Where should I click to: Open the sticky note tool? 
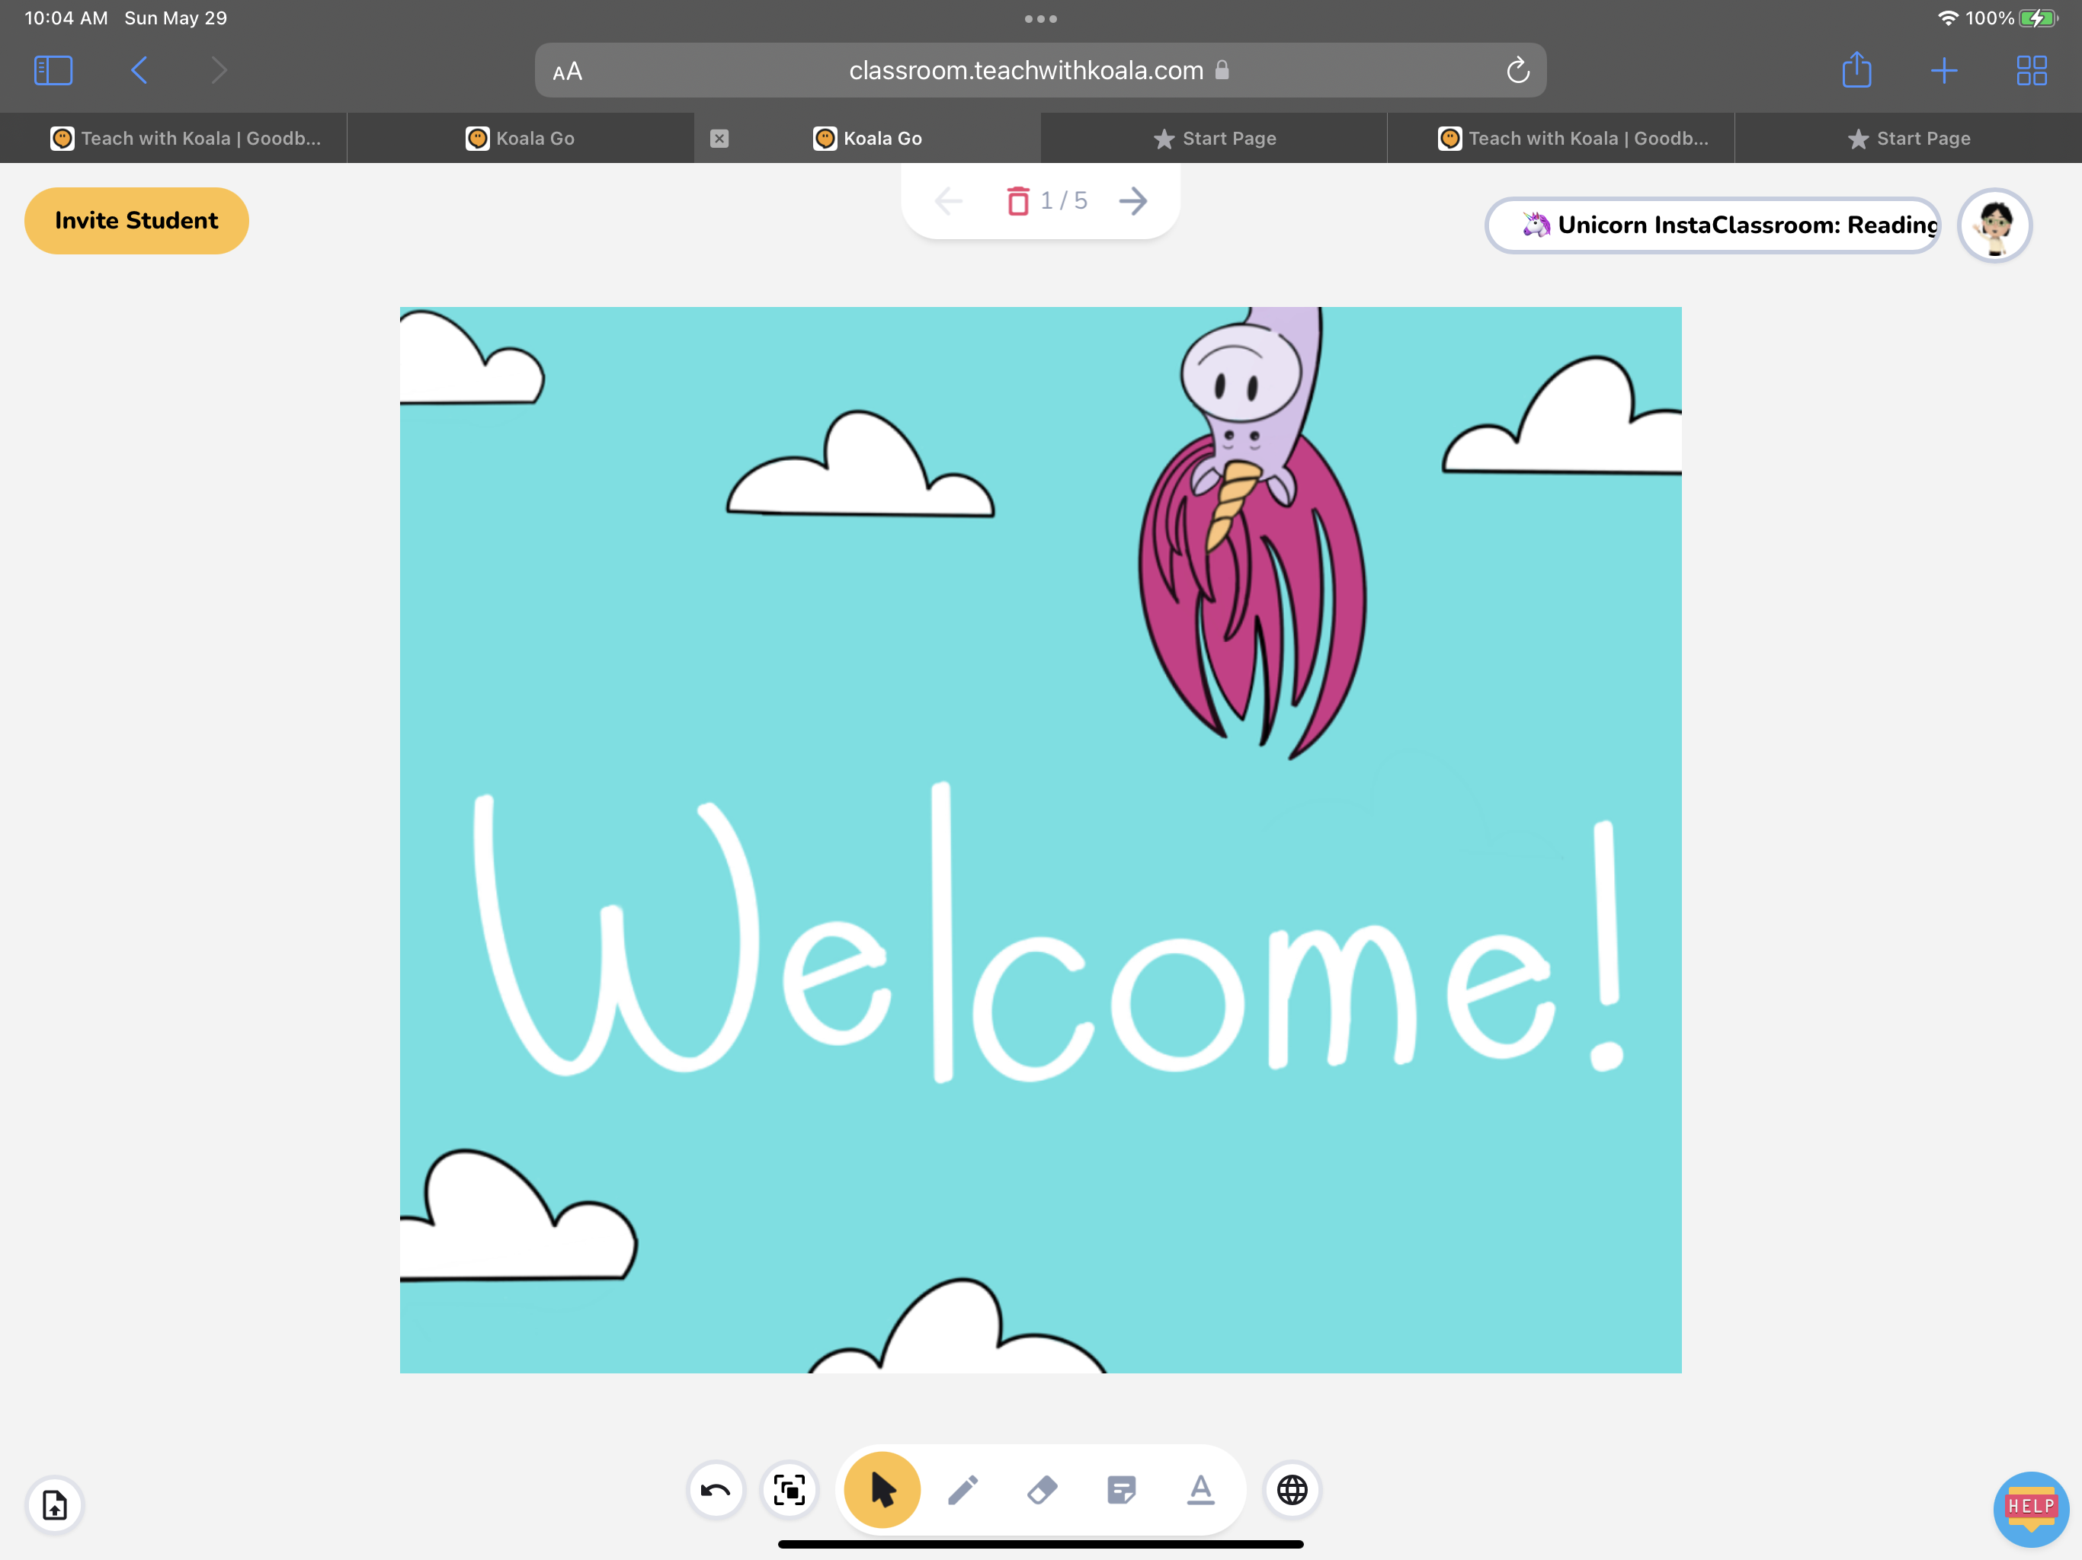pyautogui.click(x=1121, y=1489)
